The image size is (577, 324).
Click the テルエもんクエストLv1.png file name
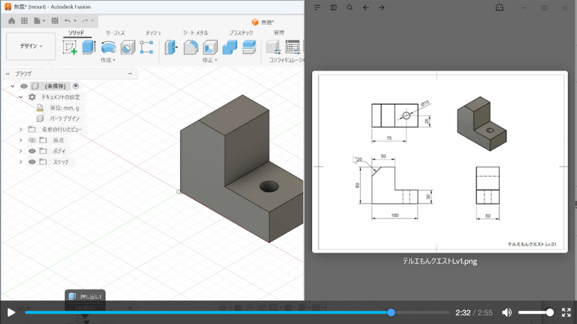pos(440,261)
